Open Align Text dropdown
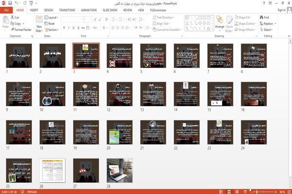The image size is (292, 194). click(x=161, y=24)
